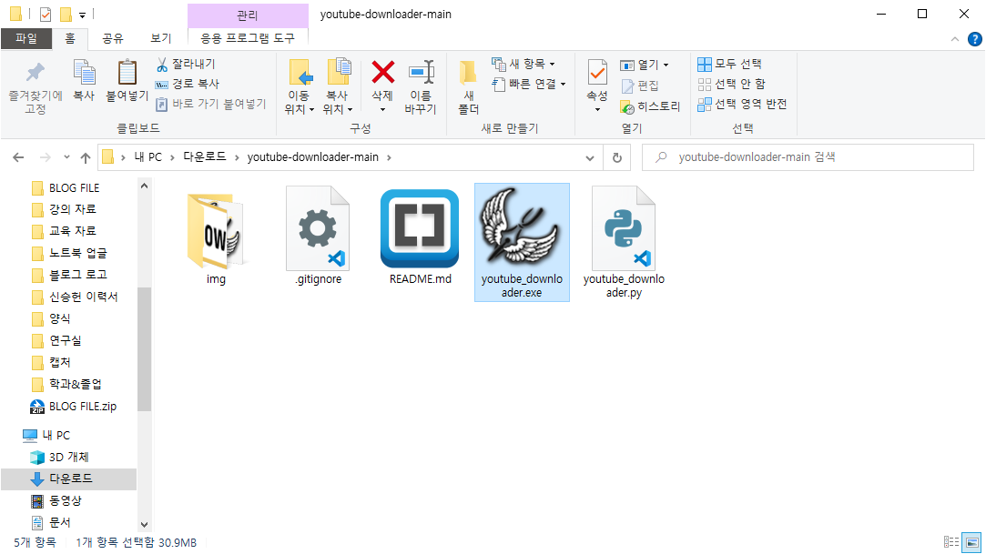Copy file path with 경로 복사
This screenshot has height=554, width=986.
pos(188,84)
